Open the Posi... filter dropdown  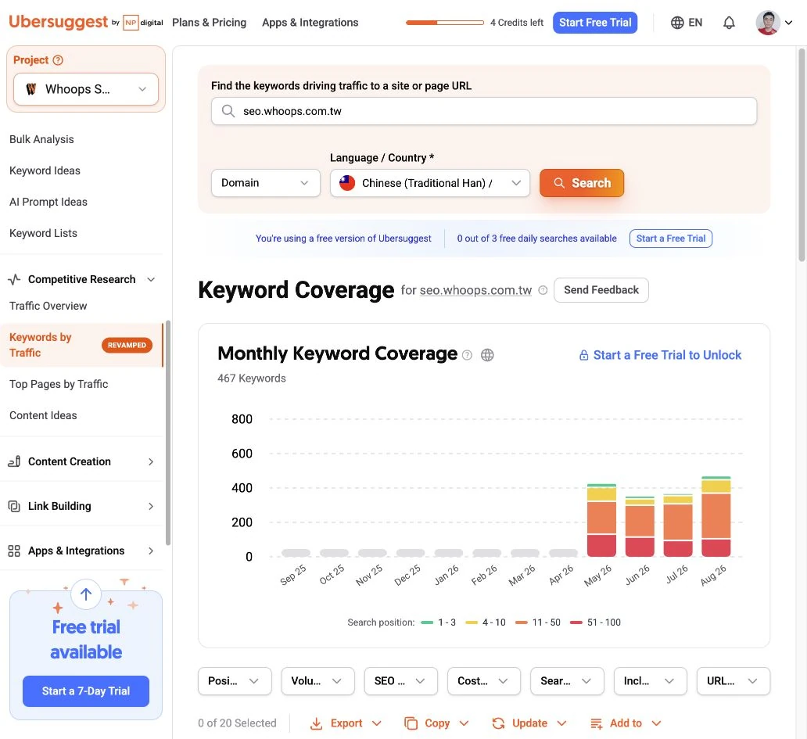pos(235,681)
